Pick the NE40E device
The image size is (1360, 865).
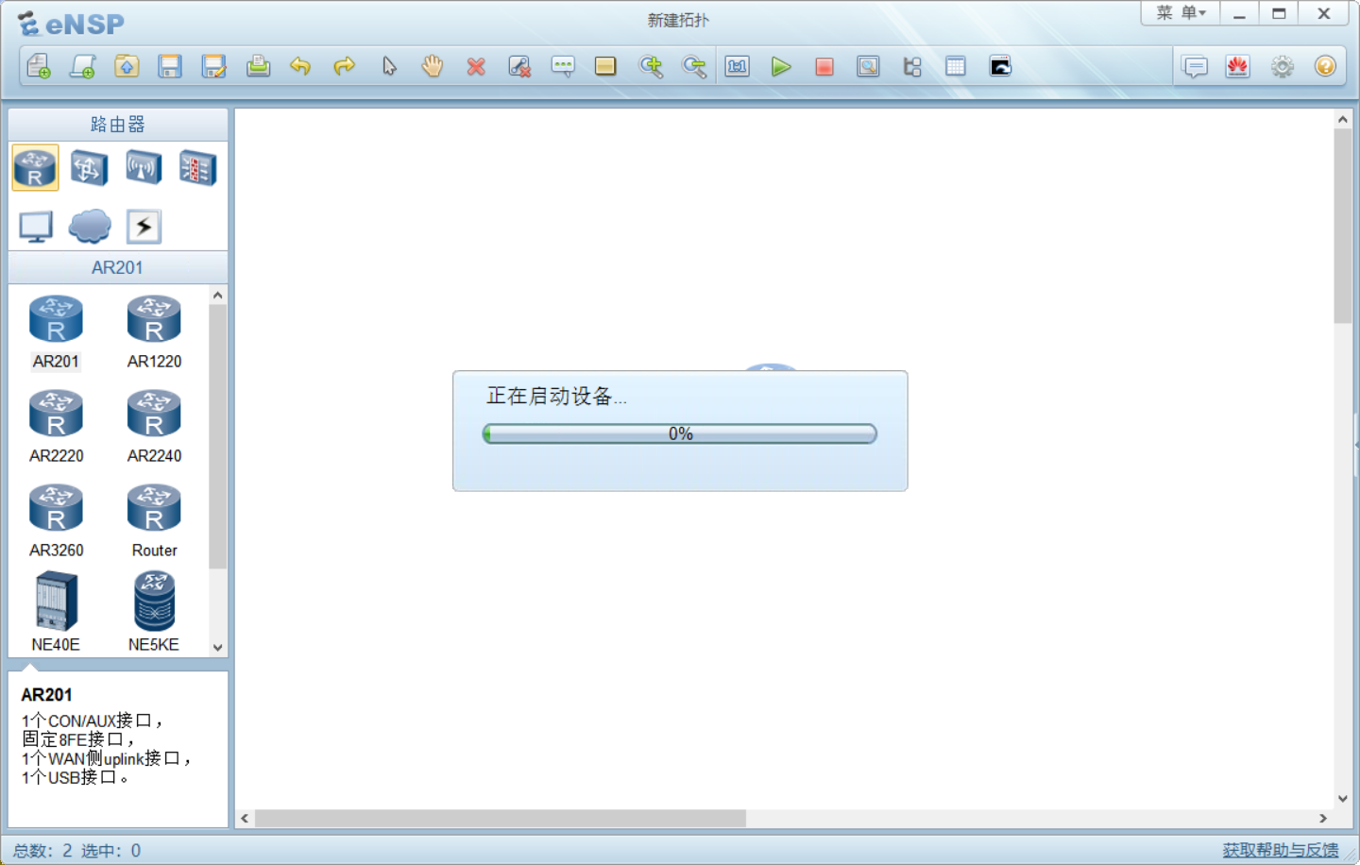pyautogui.click(x=56, y=612)
